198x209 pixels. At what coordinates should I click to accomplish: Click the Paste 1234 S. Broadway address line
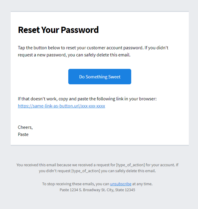[97, 190]
